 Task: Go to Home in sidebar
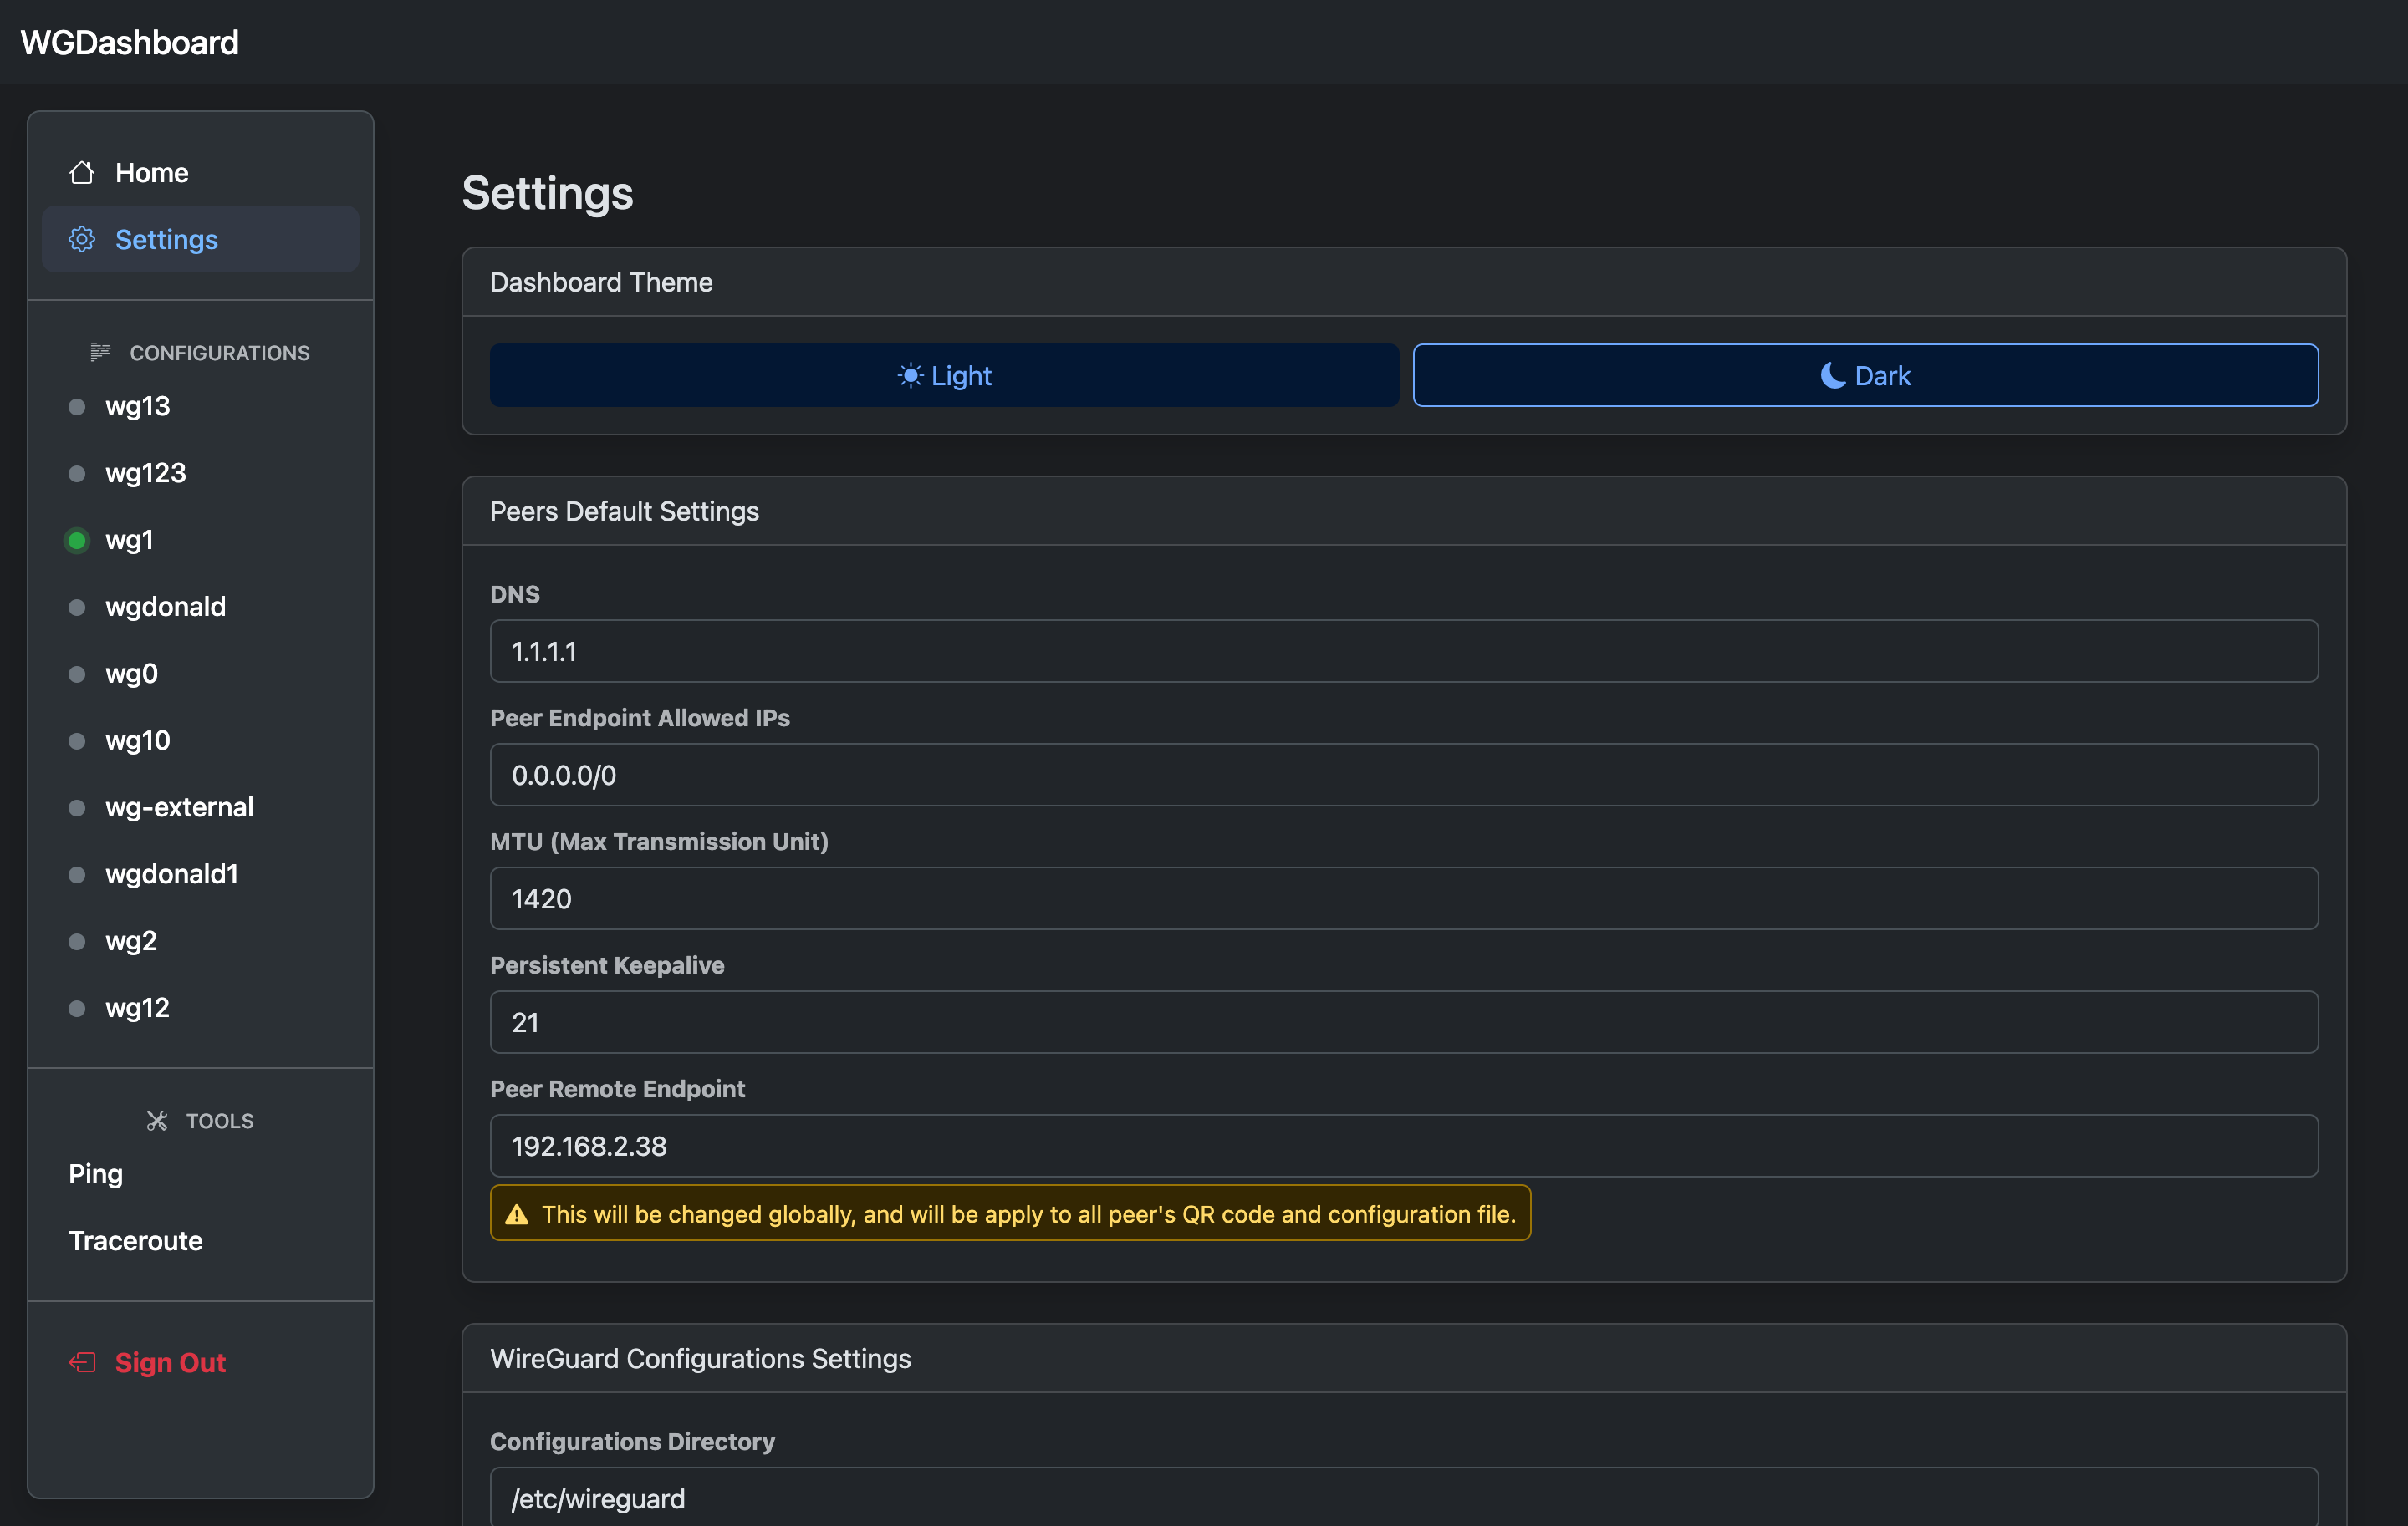point(200,172)
